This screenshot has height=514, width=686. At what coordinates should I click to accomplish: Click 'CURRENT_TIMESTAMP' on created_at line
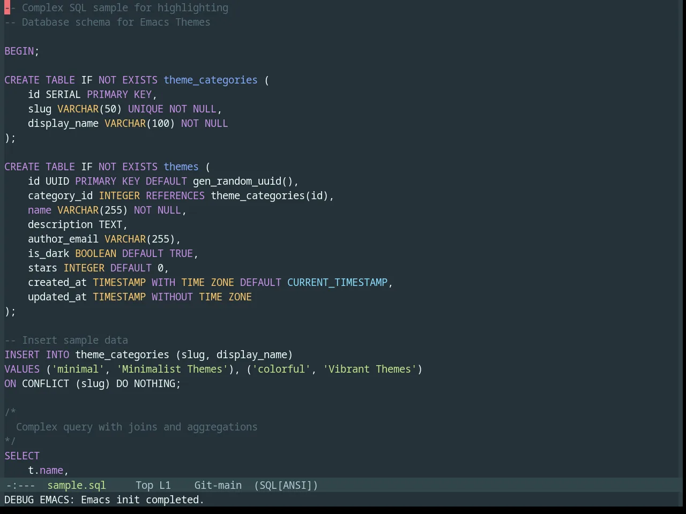337,282
